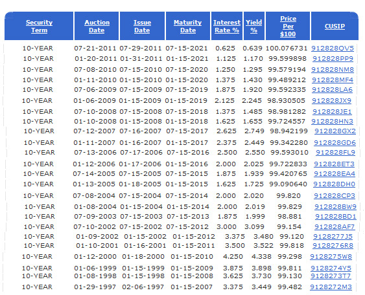Open CUSIP 912828ET3 link
Viewport: 365px width, 295px height.
click(x=334, y=164)
